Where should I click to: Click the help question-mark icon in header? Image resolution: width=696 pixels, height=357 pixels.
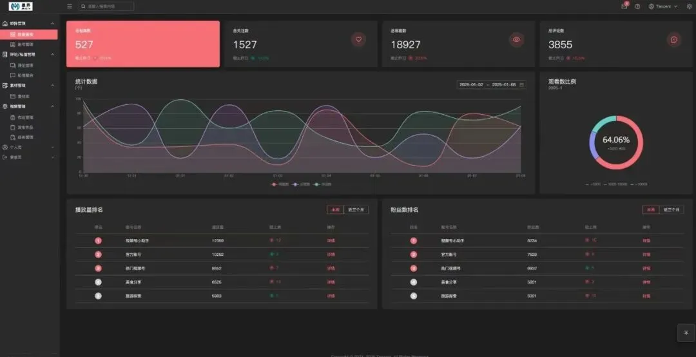pyautogui.click(x=637, y=6)
